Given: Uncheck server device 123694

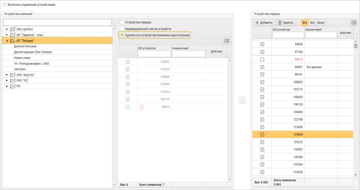Looking at the screenshot, I should (x=262, y=134).
